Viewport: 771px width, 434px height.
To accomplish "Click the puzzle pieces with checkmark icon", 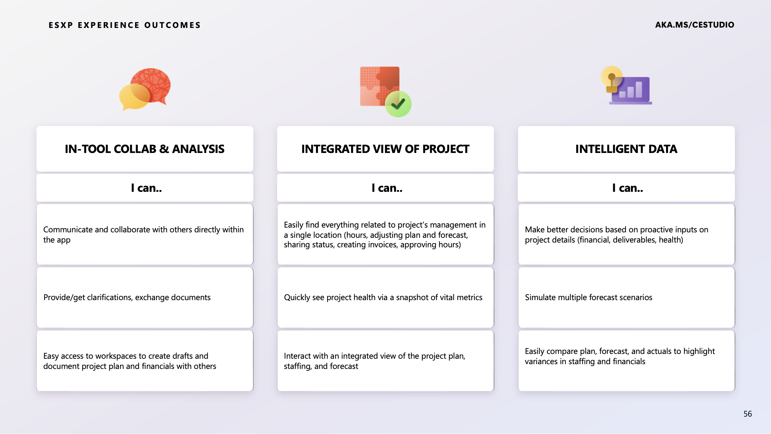I will [x=385, y=92].
